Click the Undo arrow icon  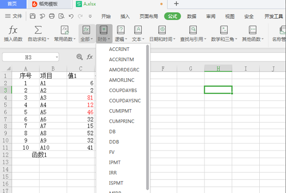point(71,16)
